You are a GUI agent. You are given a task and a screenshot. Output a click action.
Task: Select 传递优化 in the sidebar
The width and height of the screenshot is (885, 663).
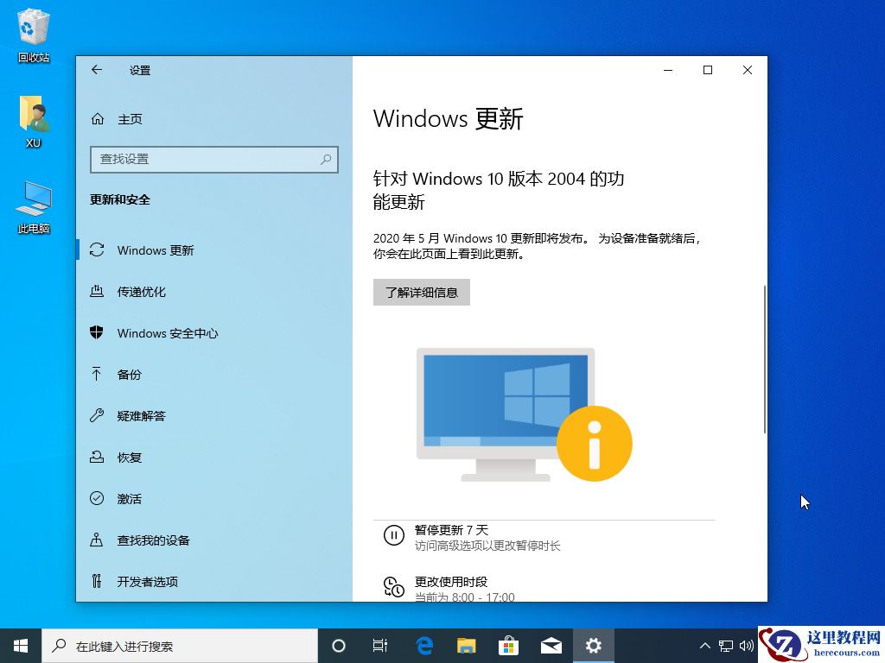140,291
